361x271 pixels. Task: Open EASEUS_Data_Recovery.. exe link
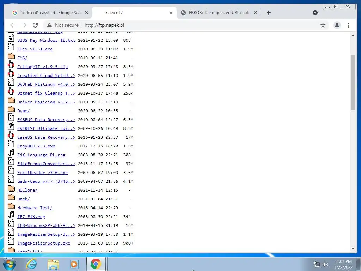coord(46,120)
